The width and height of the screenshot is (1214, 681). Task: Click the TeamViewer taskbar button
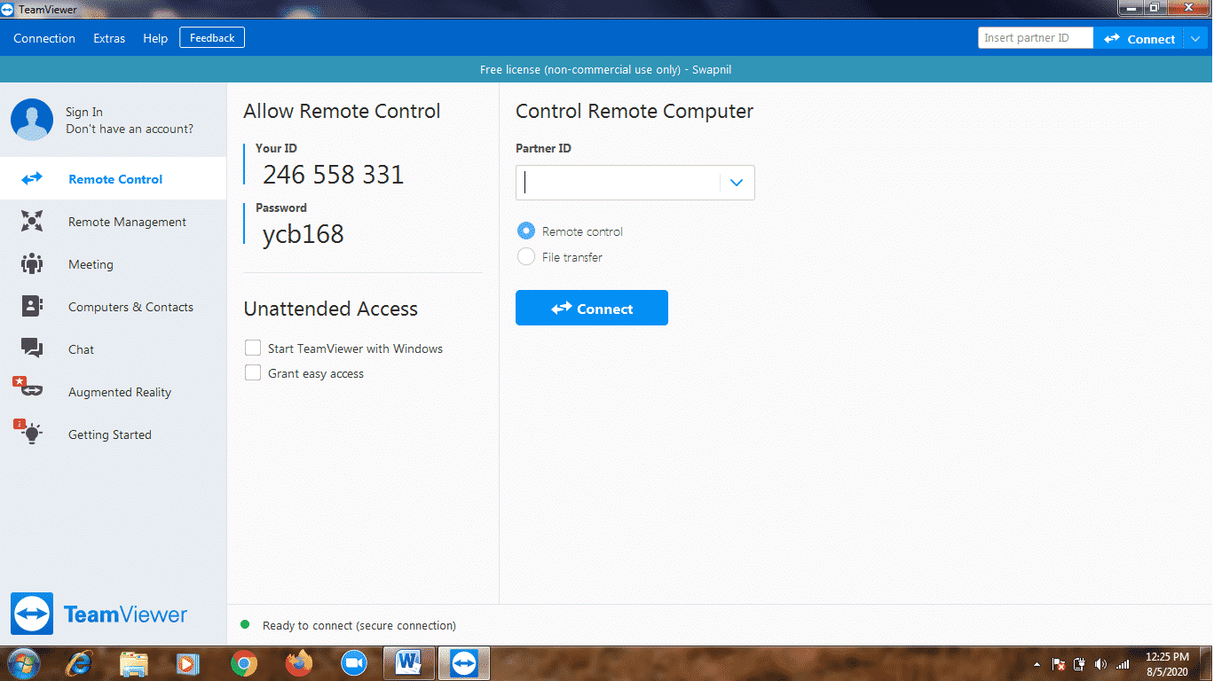(x=464, y=663)
